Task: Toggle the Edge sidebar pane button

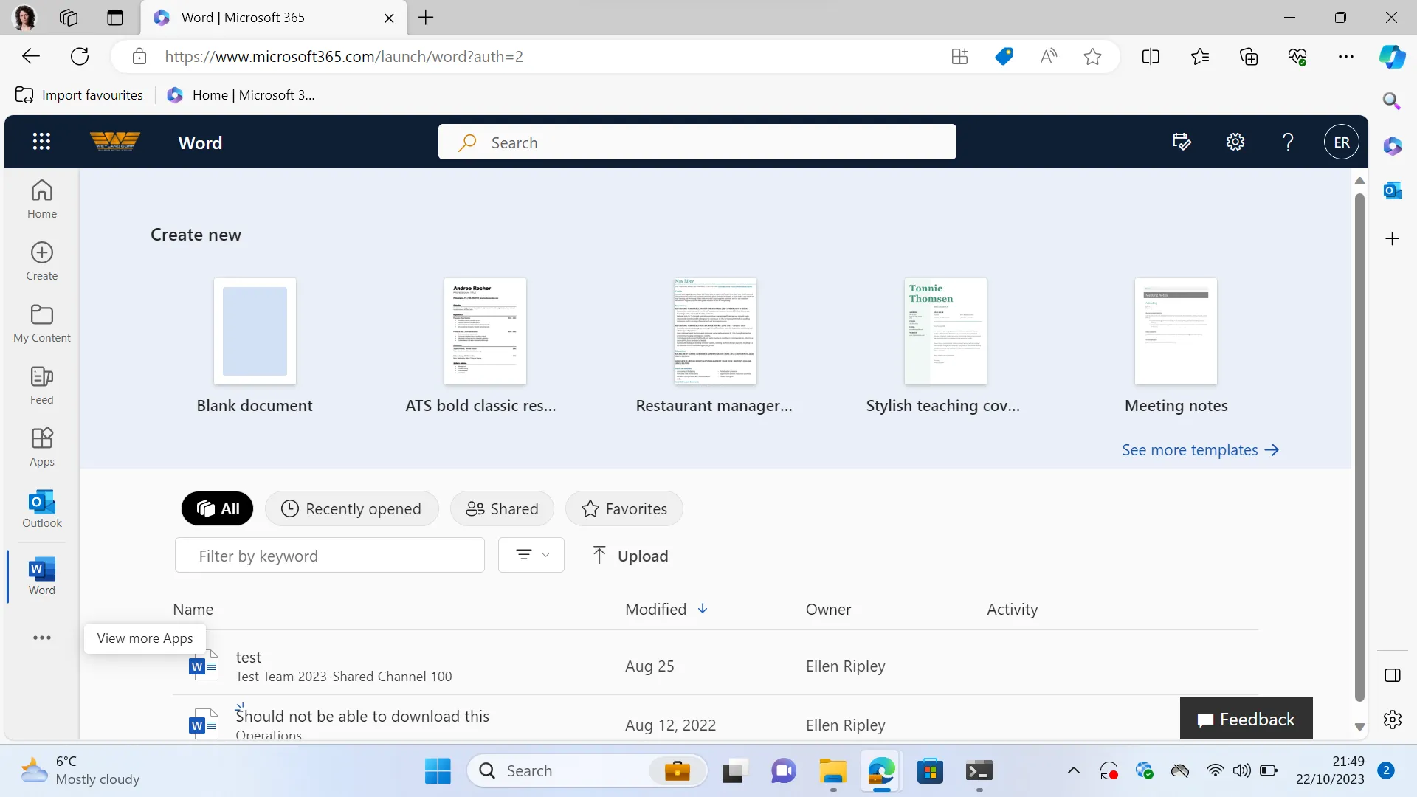Action: tap(1393, 675)
